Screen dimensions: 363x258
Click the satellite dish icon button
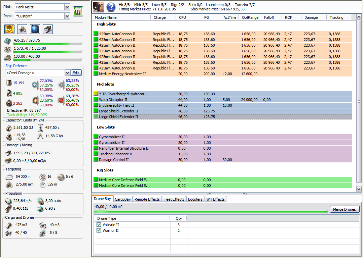(22, 29)
